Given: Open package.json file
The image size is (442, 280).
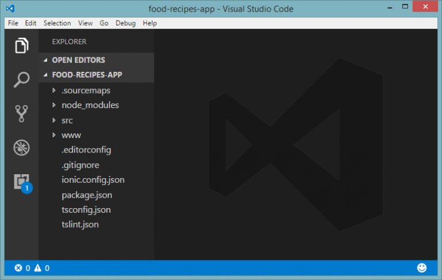Looking at the screenshot, I should 86,195.
